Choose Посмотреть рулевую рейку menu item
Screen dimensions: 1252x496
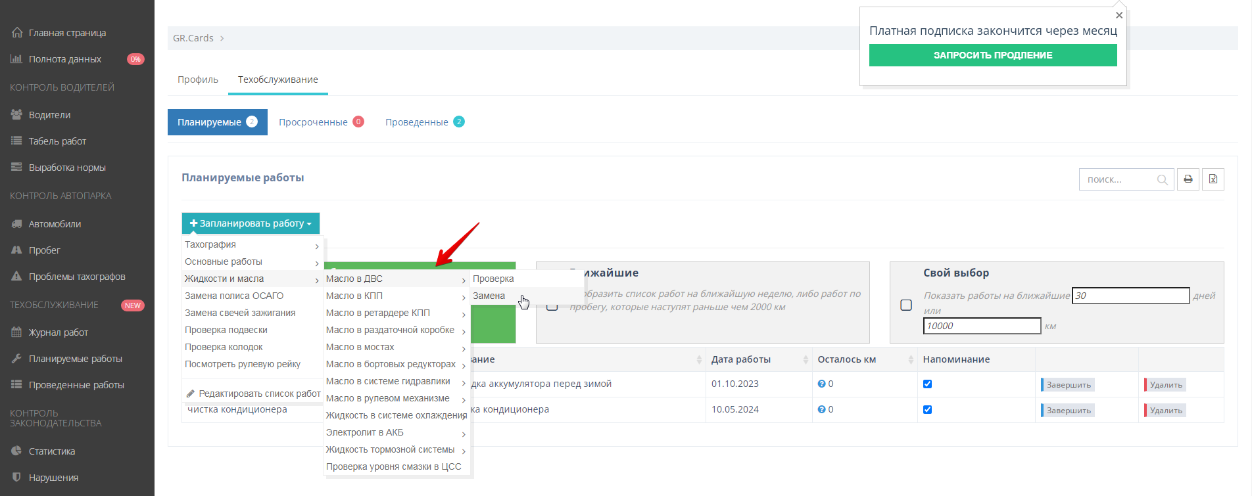coord(253,364)
